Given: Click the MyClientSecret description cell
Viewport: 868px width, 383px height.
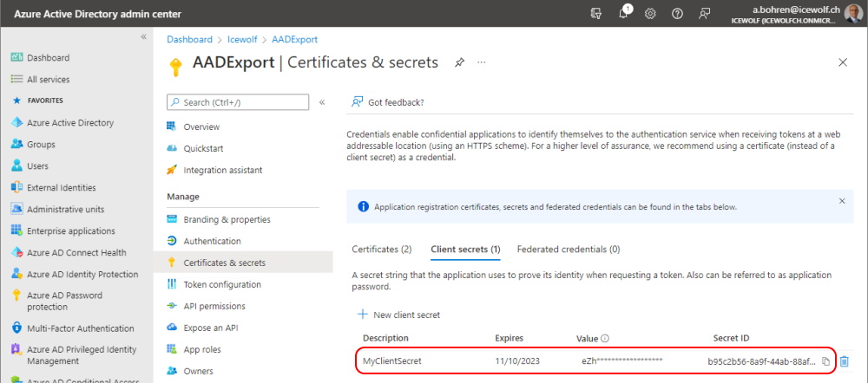Looking at the screenshot, I should (x=392, y=361).
